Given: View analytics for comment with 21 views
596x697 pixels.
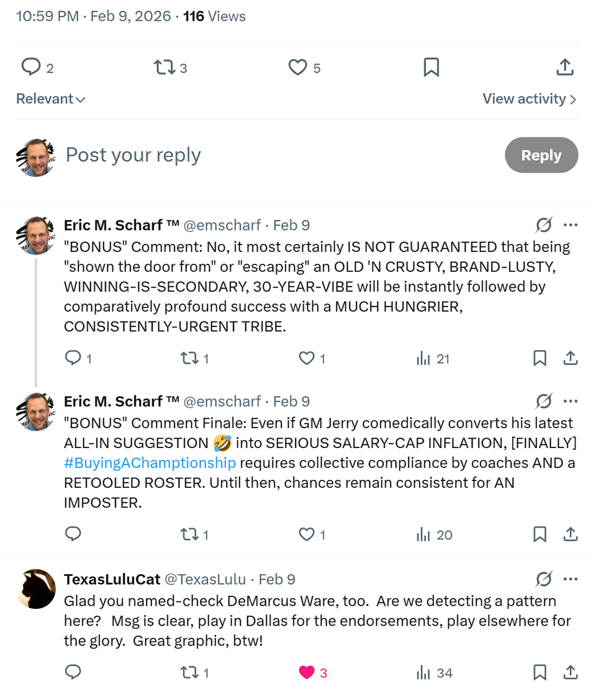Looking at the screenshot, I should tap(433, 358).
